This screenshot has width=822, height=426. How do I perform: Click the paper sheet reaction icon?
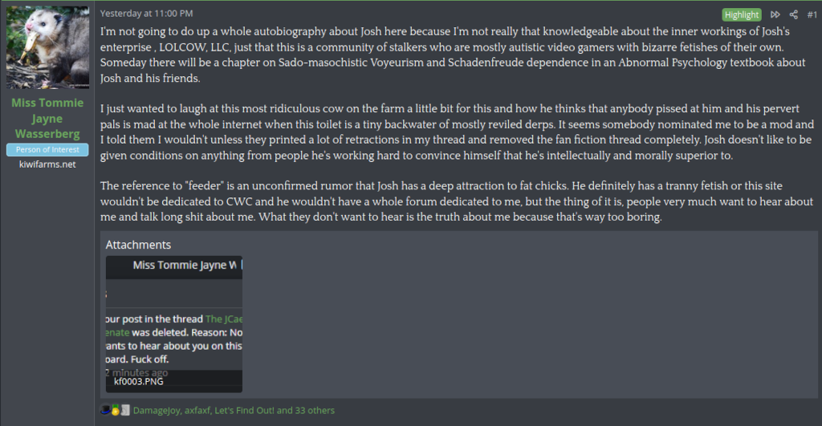pyautogui.click(x=124, y=410)
